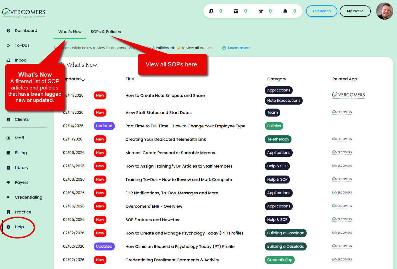The image size is (397, 269).
Task: Click the user profile photo avatar
Action: (385, 11)
